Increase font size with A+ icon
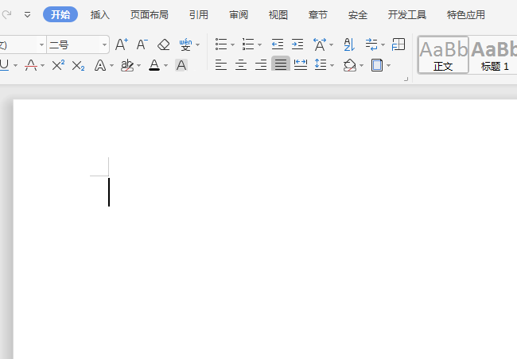The width and height of the screenshot is (517, 359). pyautogui.click(x=122, y=44)
